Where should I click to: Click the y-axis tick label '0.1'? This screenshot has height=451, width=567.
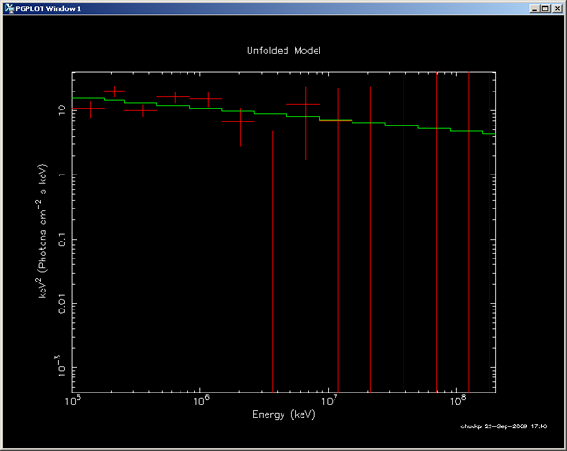[61, 240]
